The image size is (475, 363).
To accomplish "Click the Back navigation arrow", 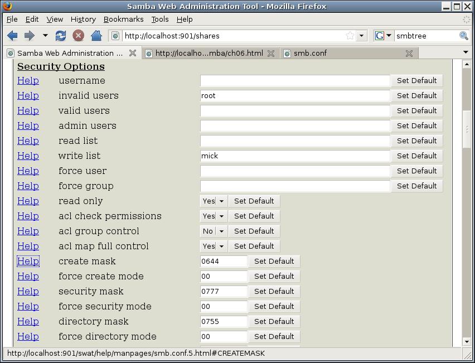I will pyautogui.click(x=12, y=36).
